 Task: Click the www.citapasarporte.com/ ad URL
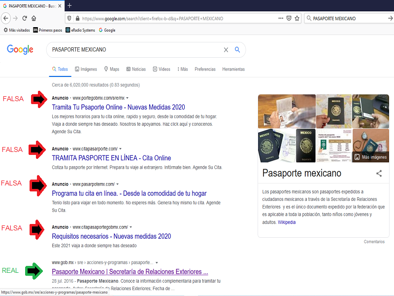click(x=95, y=149)
